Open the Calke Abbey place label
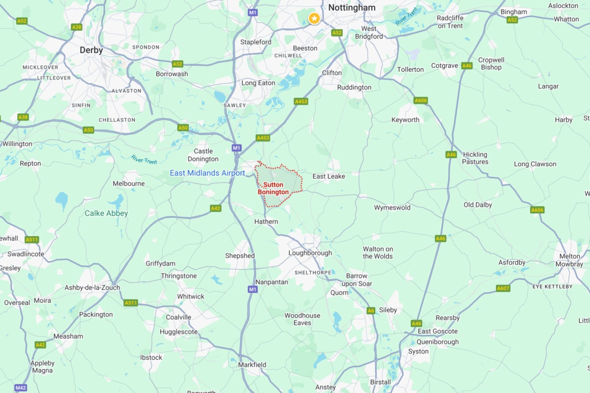 click(106, 213)
